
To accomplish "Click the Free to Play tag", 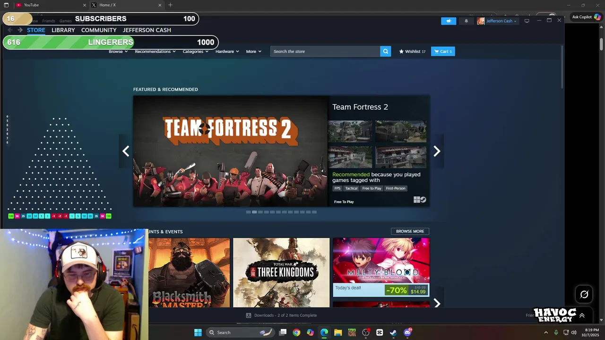I will pos(372,188).
